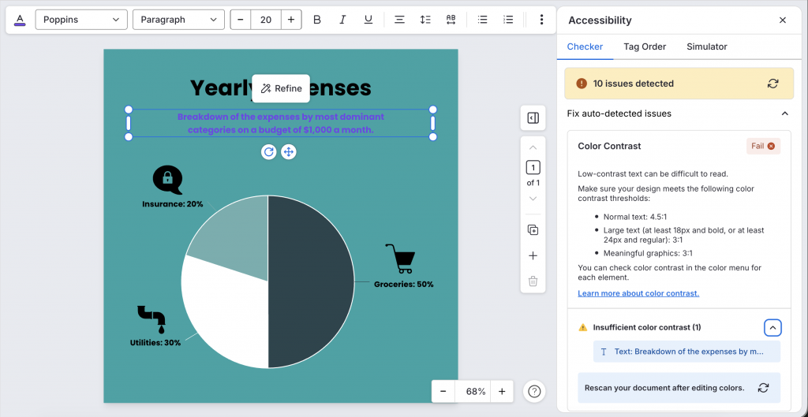This screenshot has height=417, width=808.
Task: Apply numbered list
Action: point(508,20)
